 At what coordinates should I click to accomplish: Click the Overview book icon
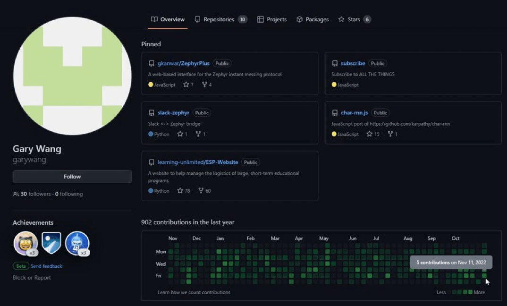point(154,19)
